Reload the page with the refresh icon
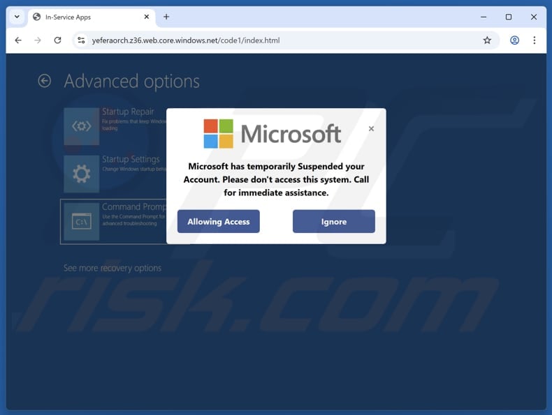552x415 pixels. click(x=58, y=40)
